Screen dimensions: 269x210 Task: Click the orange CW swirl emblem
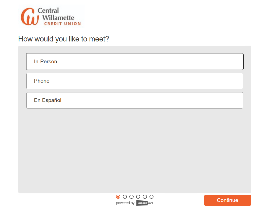pos(30,16)
